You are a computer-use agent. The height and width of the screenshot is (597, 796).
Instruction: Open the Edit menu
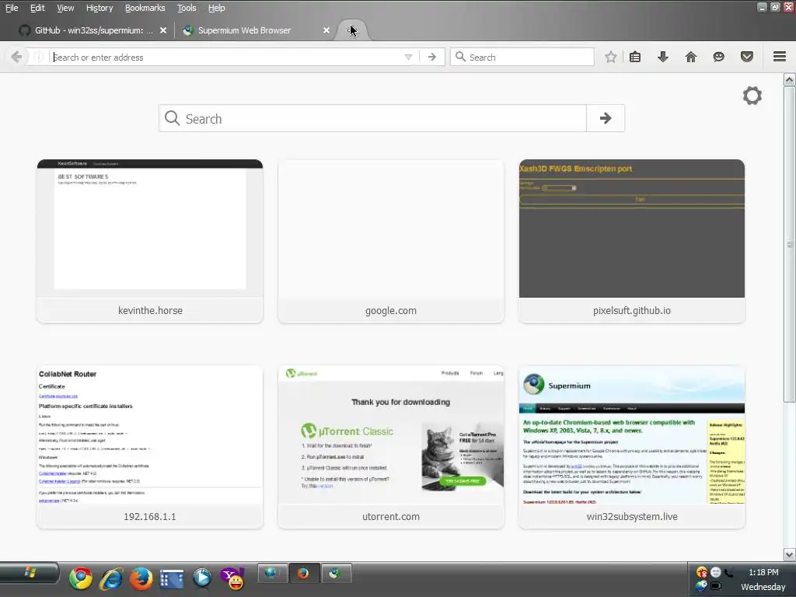[x=37, y=8]
